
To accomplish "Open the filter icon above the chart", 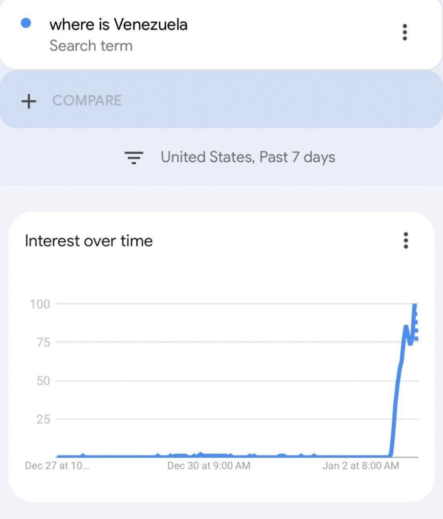I will [x=133, y=158].
